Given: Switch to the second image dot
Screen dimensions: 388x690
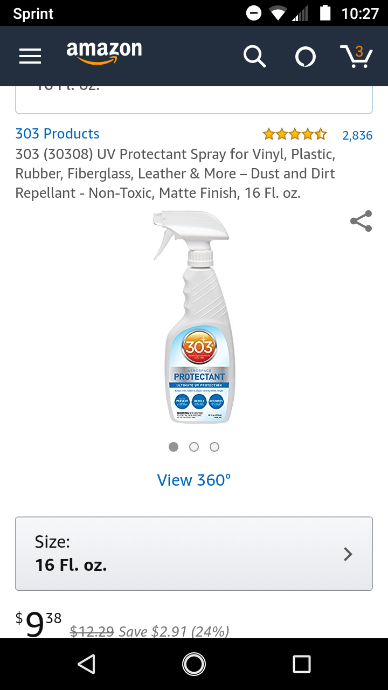Looking at the screenshot, I should [x=194, y=447].
